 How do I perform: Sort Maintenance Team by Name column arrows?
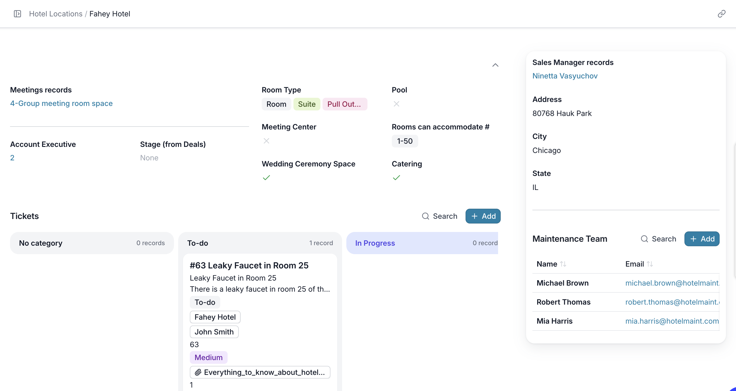[563, 264]
